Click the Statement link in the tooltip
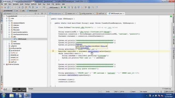 [x=79, y=44]
